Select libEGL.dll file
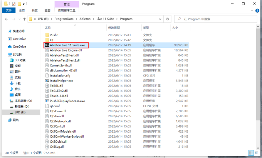This screenshot has width=262, height=158. [56, 86]
